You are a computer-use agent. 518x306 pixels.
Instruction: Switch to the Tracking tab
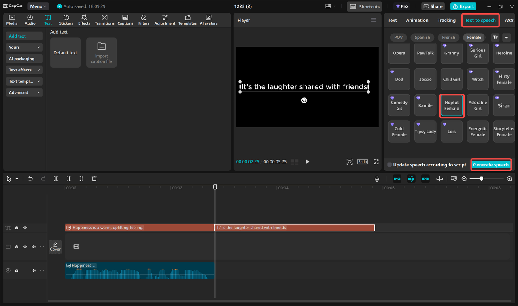tap(446, 20)
